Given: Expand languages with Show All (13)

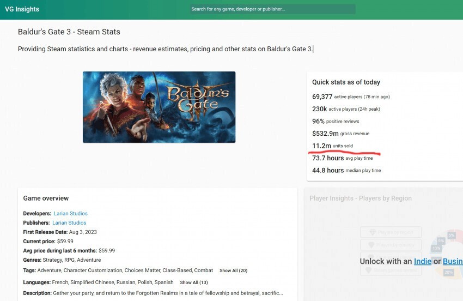Looking at the screenshot, I should click(193, 282).
